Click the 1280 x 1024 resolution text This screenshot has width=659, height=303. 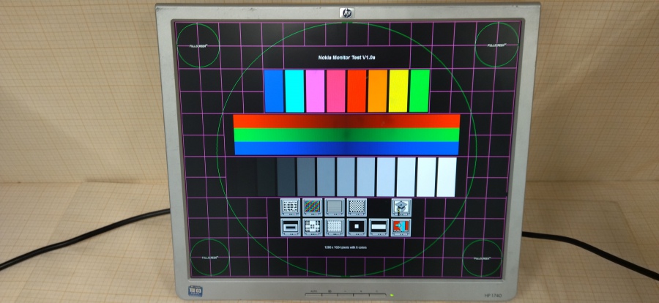[347, 247]
